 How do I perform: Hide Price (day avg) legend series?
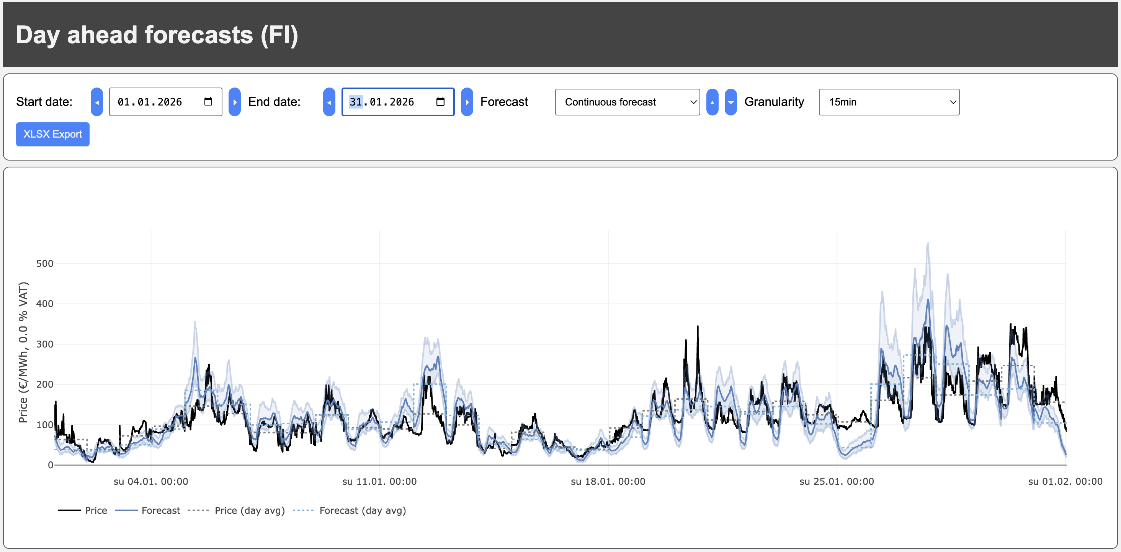(x=249, y=510)
